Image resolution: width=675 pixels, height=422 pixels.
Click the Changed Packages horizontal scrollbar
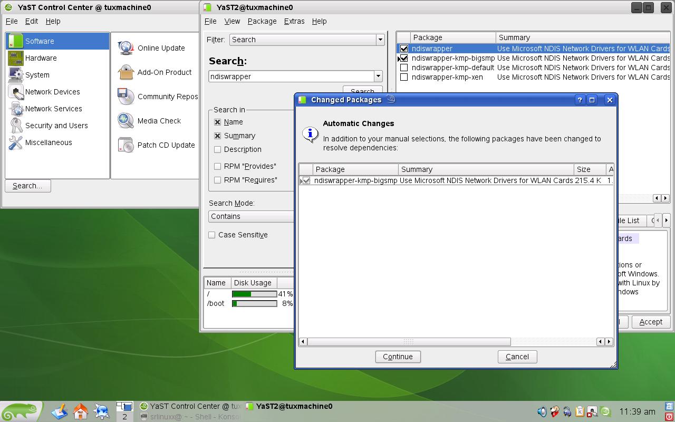click(x=409, y=342)
